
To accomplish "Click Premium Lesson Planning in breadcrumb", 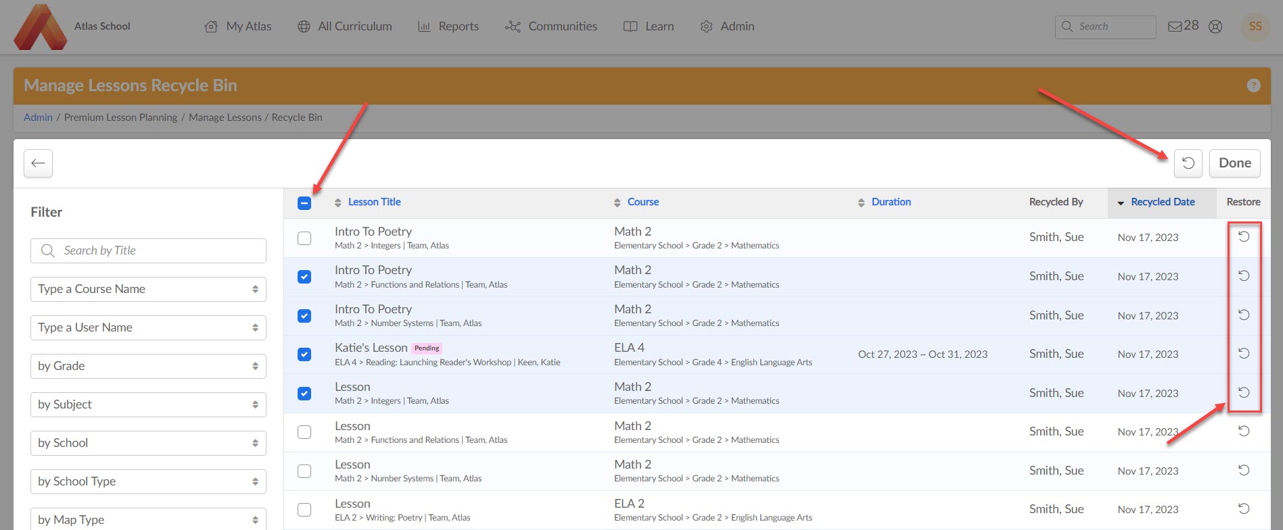I will click(x=120, y=117).
